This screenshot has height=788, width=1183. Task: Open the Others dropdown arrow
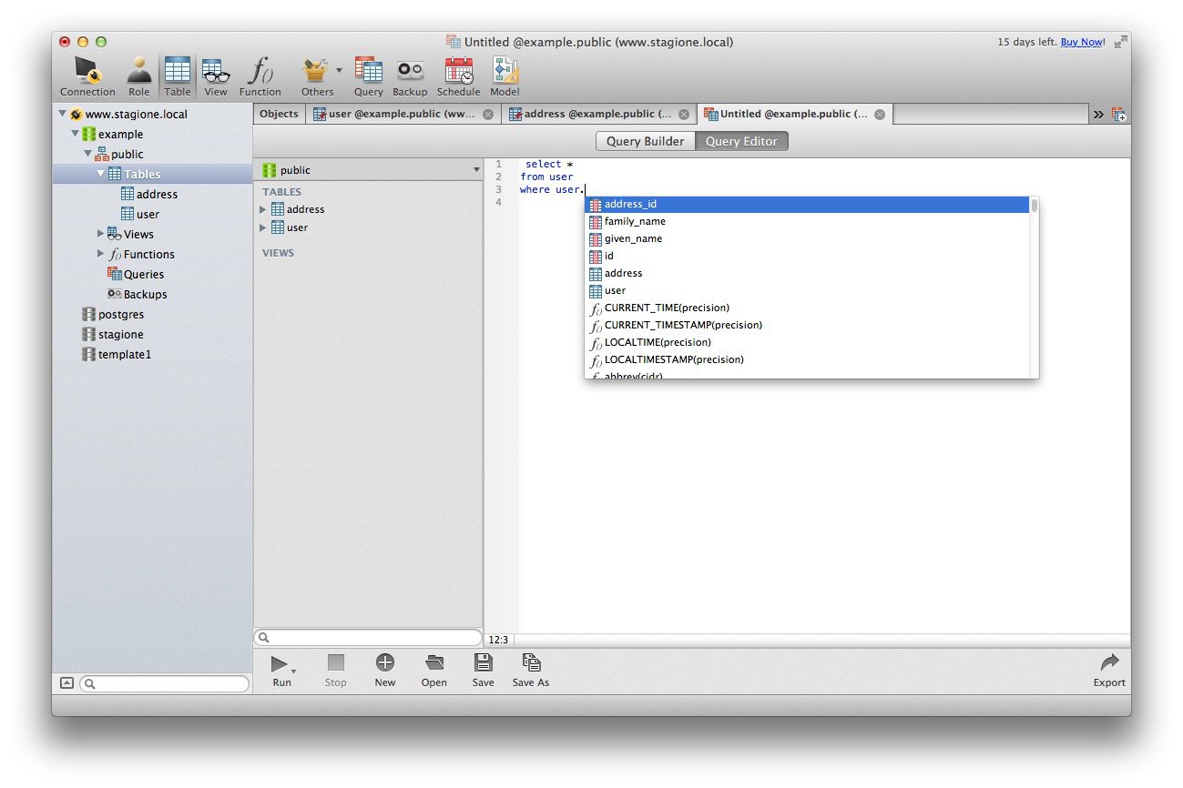(339, 70)
